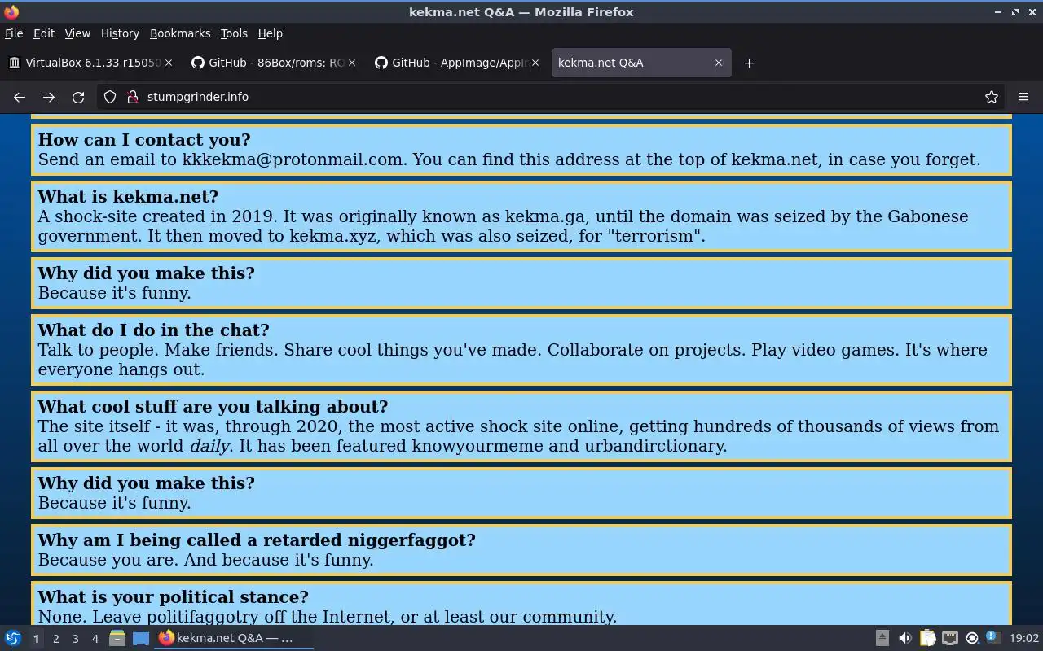Image resolution: width=1043 pixels, height=651 pixels.
Task: Show site security padlock info
Action: [133, 97]
